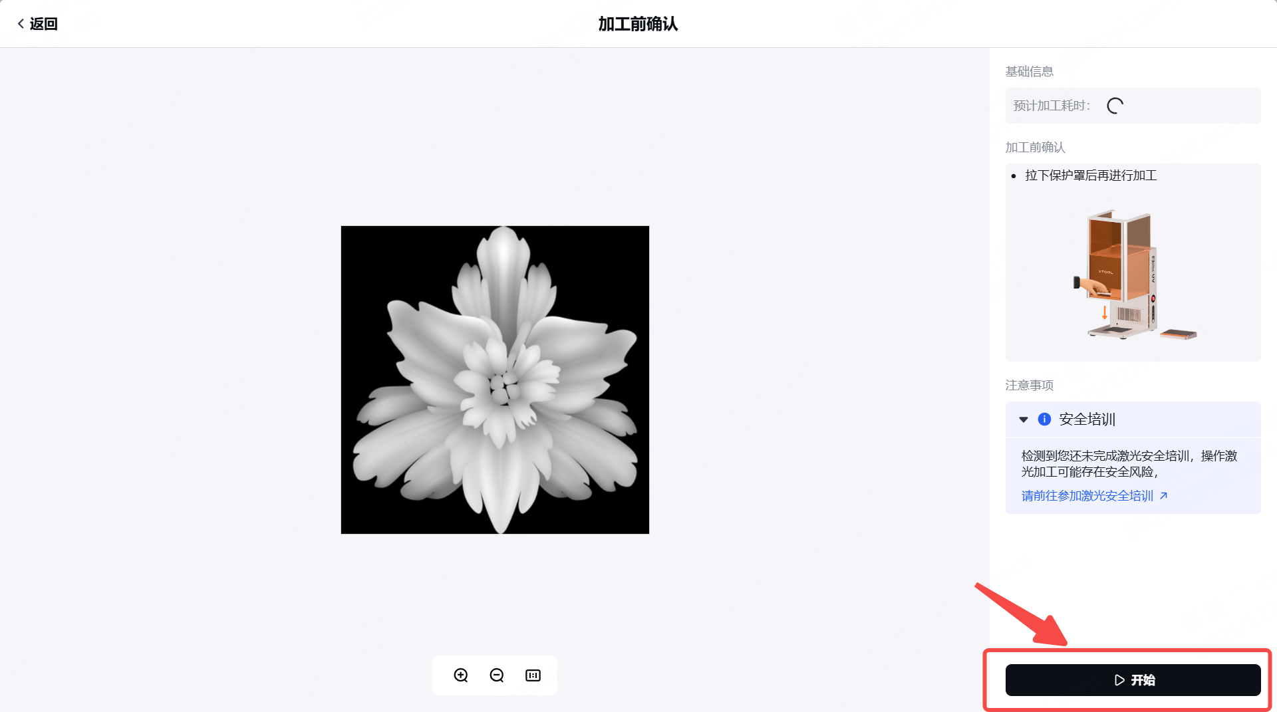
Task: Click the 预计加工耗时 info field
Action: click(1133, 106)
